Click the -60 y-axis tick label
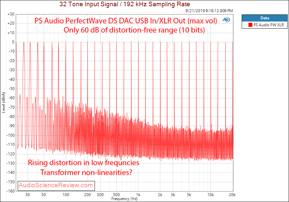Image resolution: width=289 pixels, height=202 pixels. pyautogui.click(x=11, y=98)
